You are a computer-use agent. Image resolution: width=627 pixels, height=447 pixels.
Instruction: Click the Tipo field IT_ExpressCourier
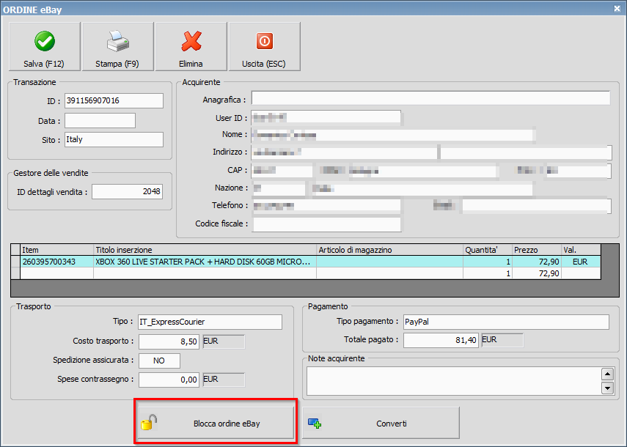point(210,322)
